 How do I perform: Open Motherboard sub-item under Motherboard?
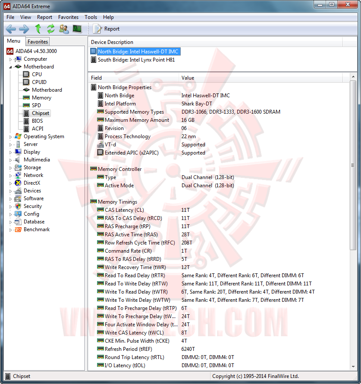[x=47, y=90]
